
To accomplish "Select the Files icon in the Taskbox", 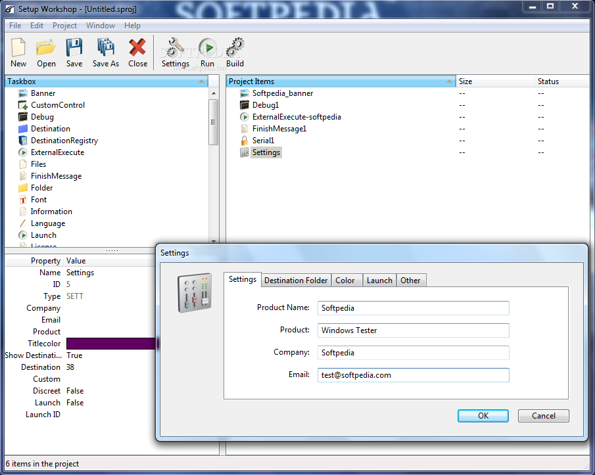I will pos(23,164).
